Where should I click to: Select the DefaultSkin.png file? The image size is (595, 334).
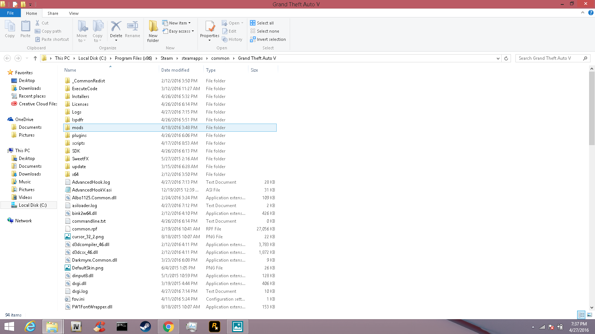coord(170,268)
